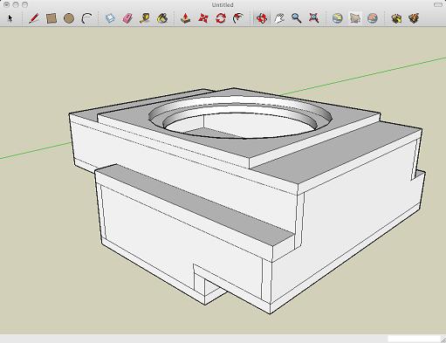Image resolution: width=446 pixels, height=343 pixels.
Task: Select the Paint Bucket tool
Action: click(162, 18)
